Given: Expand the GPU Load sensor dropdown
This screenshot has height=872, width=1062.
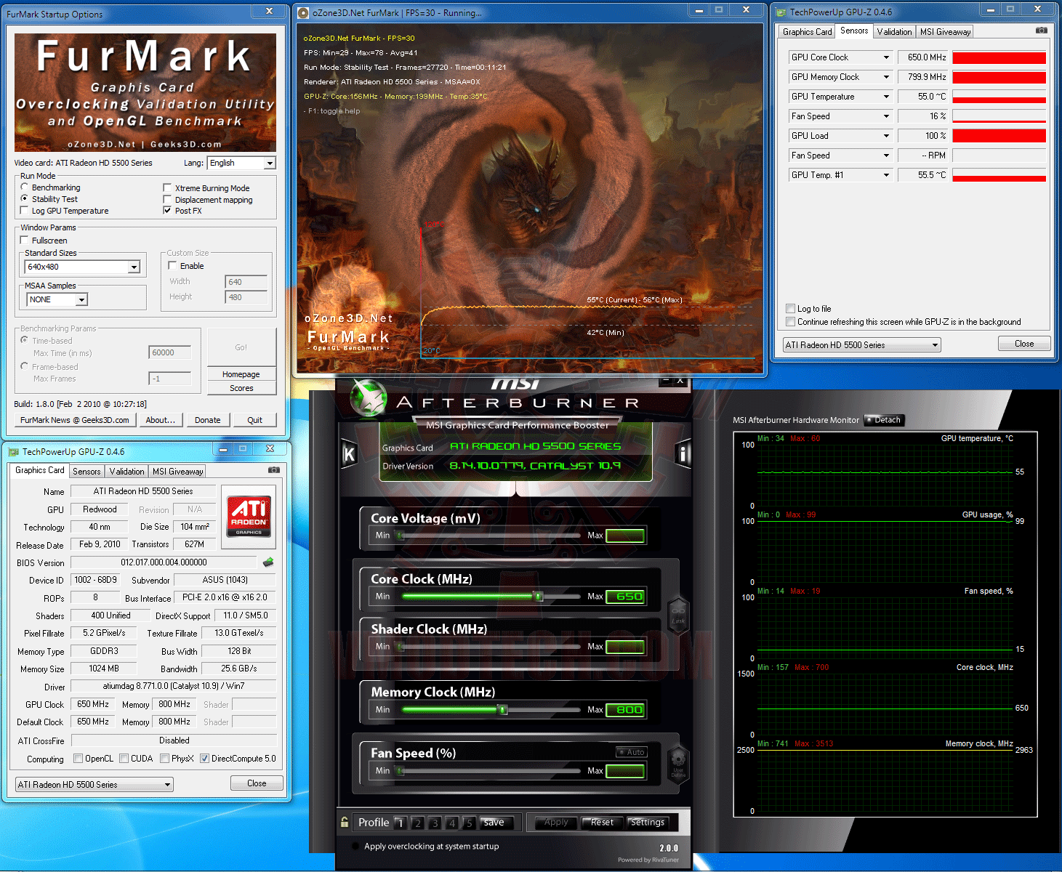Looking at the screenshot, I should [x=886, y=136].
